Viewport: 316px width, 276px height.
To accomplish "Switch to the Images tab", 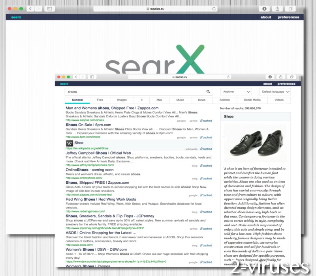I will (122, 100).
